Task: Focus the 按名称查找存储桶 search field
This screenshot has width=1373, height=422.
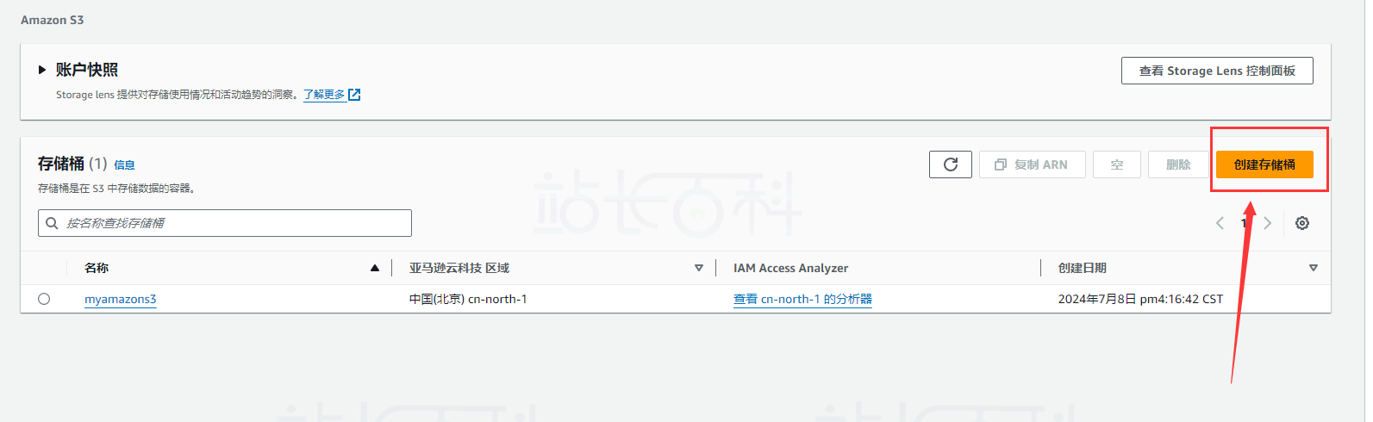Action: tap(225, 223)
